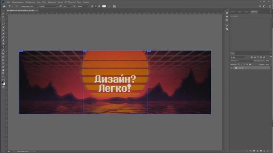Switch to the Свойства panel tab
This screenshot has height=153, width=273.
coord(254,12)
